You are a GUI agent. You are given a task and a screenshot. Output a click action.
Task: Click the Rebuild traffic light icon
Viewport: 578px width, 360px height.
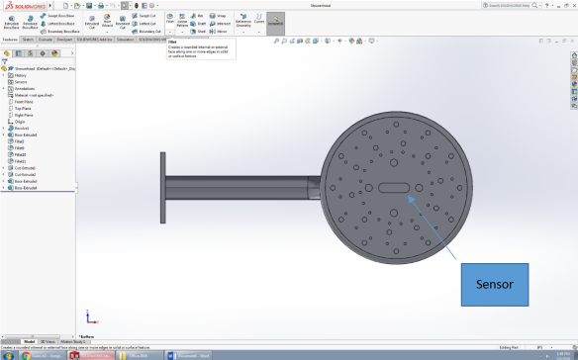click(x=137, y=6)
